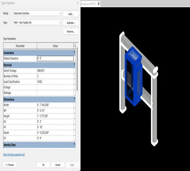Screen dimensions: 190x171
Task: Collapse the Dimensions group chevron
Action: click(x=74, y=98)
